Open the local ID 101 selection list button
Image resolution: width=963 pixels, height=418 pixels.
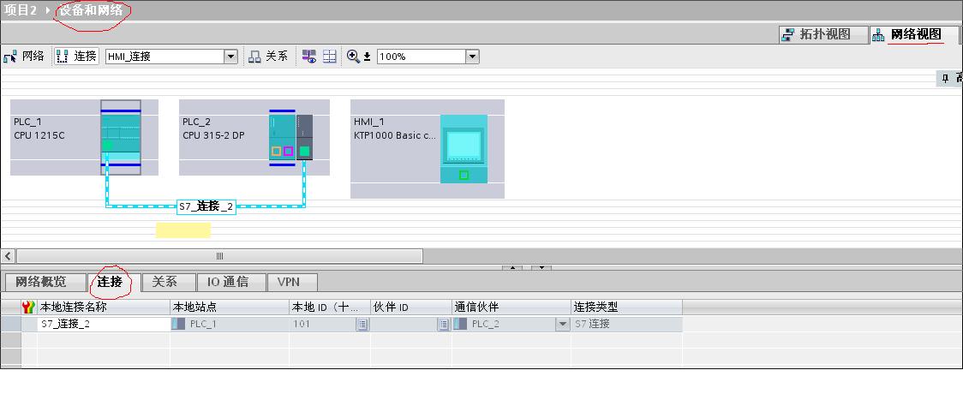(x=362, y=324)
